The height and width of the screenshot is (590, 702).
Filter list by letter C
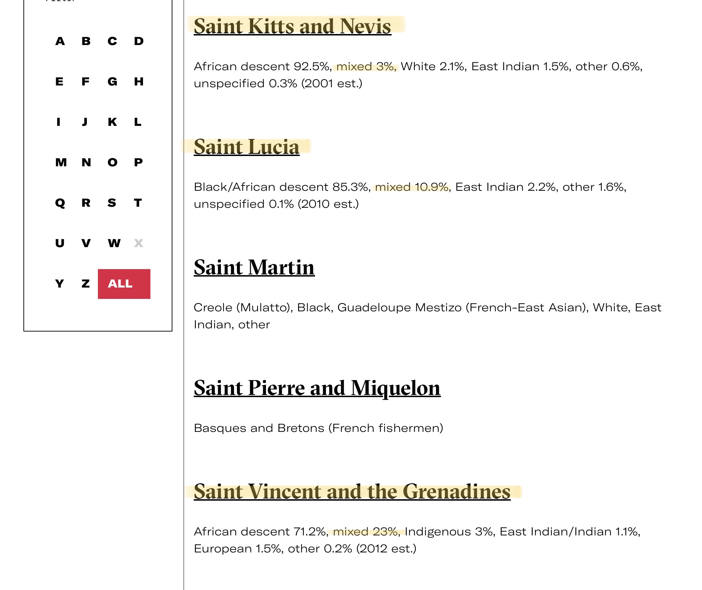point(112,41)
